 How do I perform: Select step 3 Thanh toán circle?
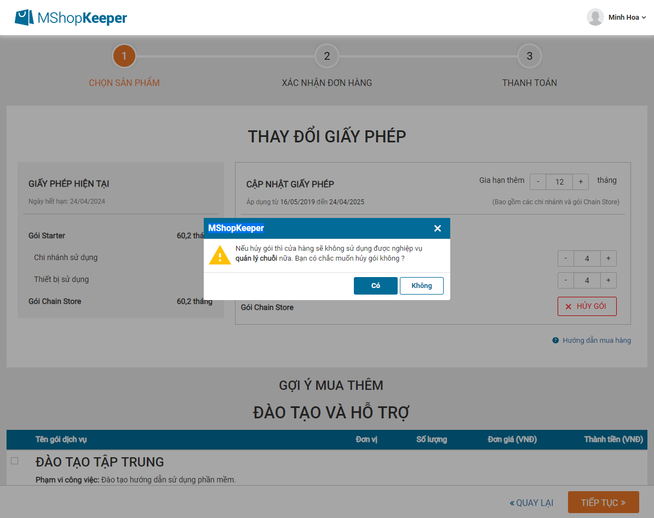pos(529,56)
